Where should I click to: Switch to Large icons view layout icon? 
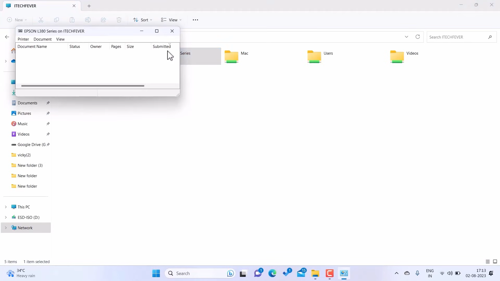(x=495, y=261)
